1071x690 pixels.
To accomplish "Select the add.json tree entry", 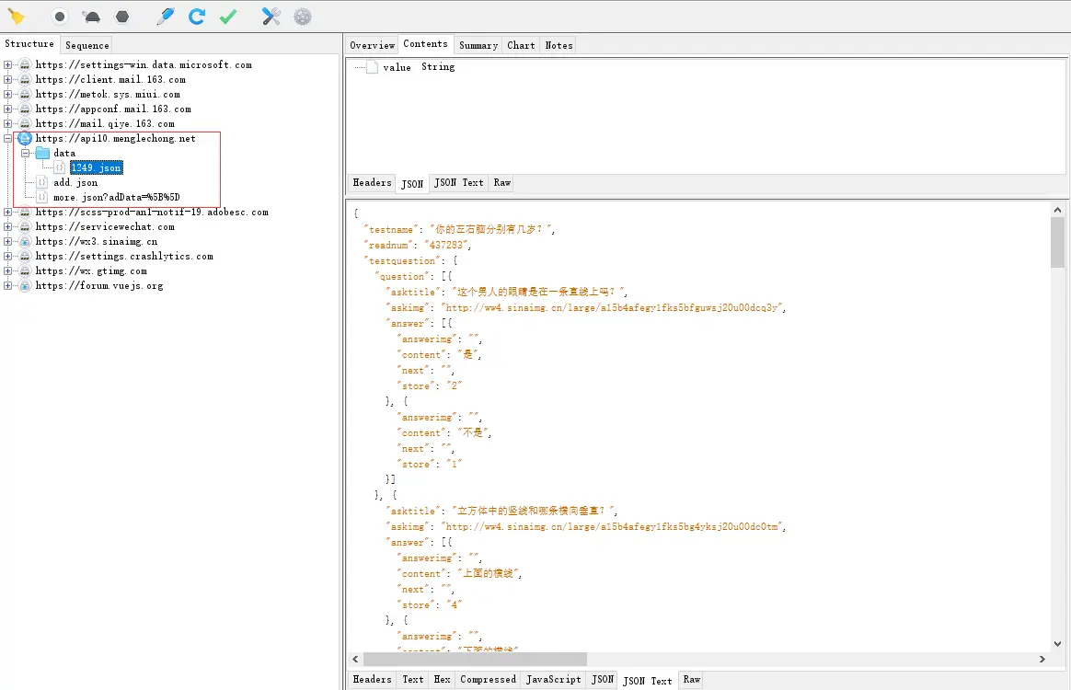I will click(75, 182).
